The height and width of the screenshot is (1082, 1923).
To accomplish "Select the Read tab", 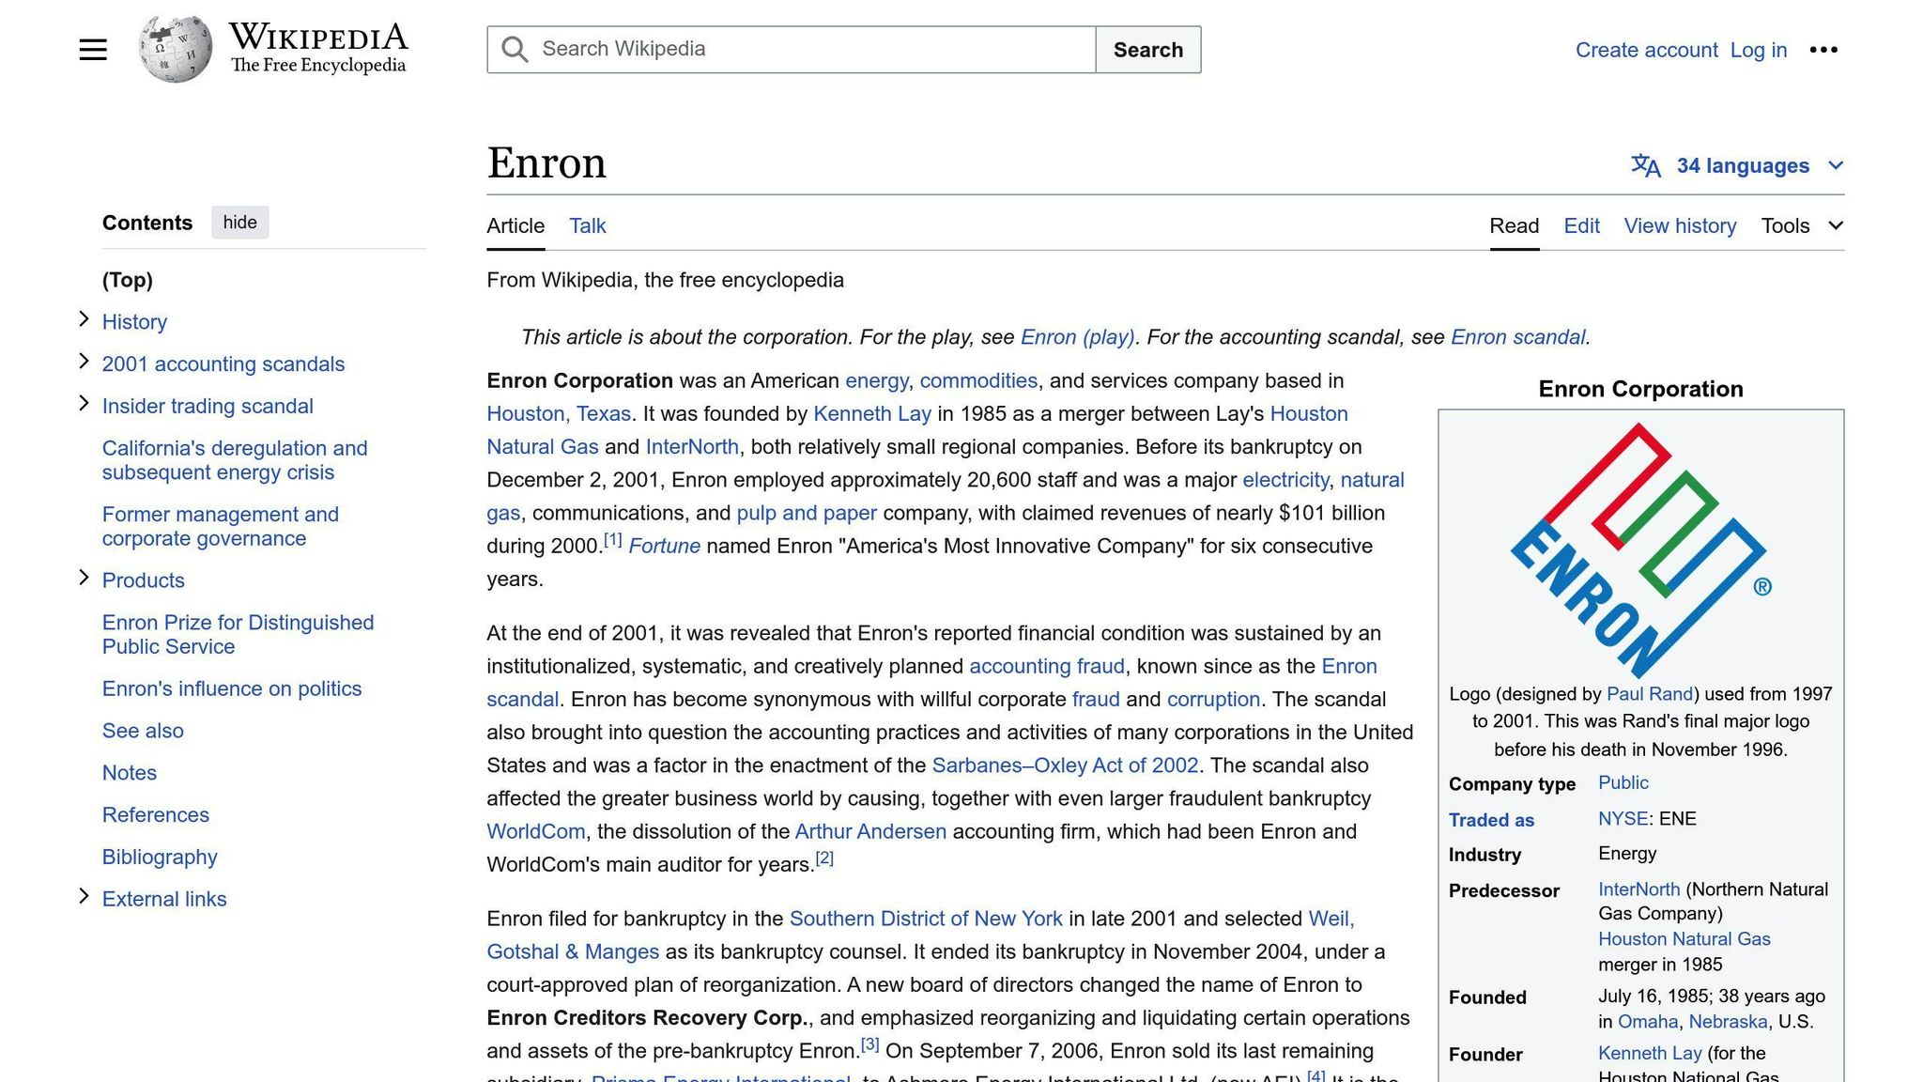I will click(1514, 226).
